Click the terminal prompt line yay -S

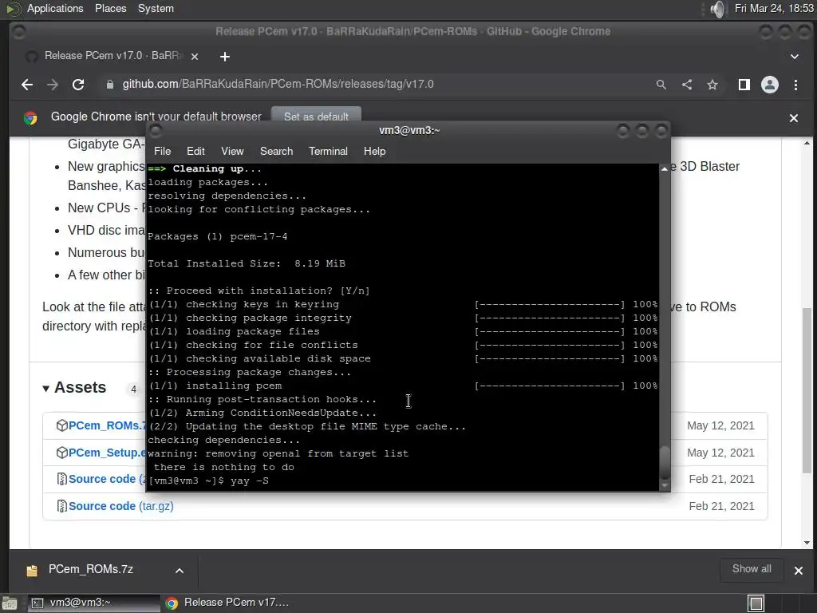click(x=208, y=481)
